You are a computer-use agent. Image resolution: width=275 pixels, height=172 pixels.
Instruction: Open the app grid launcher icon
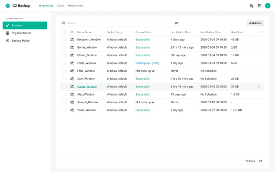[259, 6]
